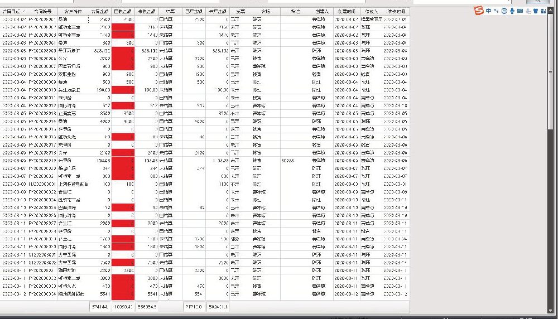This screenshot has height=319, width=558.
Task: Click the 328,152 contract amount cell
Action: [x=100, y=51]
